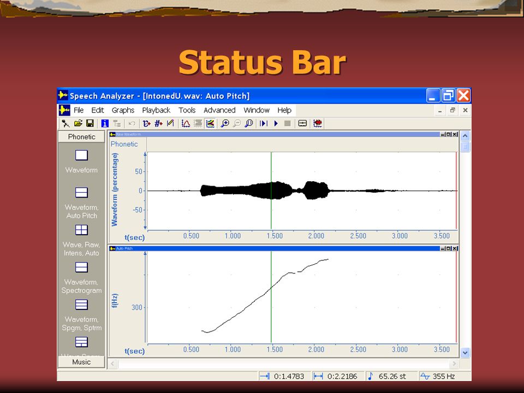The image size is (524, 393).
Task: Open the Tools menu
Action: tap(187, 110)
